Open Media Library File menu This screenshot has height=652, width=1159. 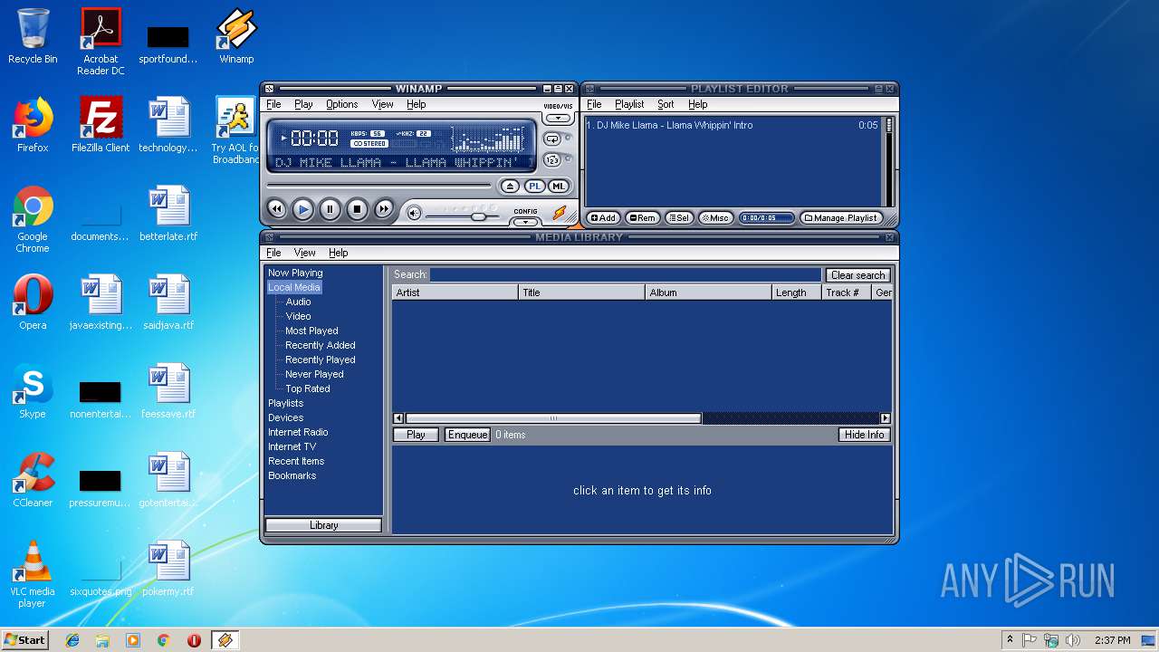point(273,253)
